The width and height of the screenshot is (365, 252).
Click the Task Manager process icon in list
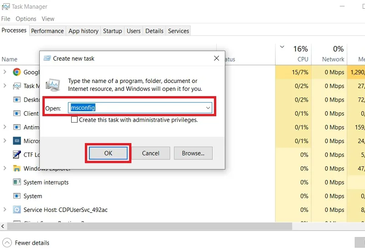point(17,86)
